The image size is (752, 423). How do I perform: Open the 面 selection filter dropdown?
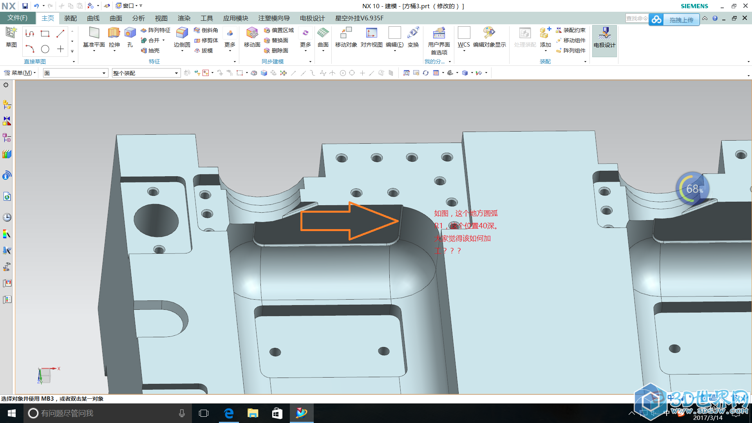[75, 73]
